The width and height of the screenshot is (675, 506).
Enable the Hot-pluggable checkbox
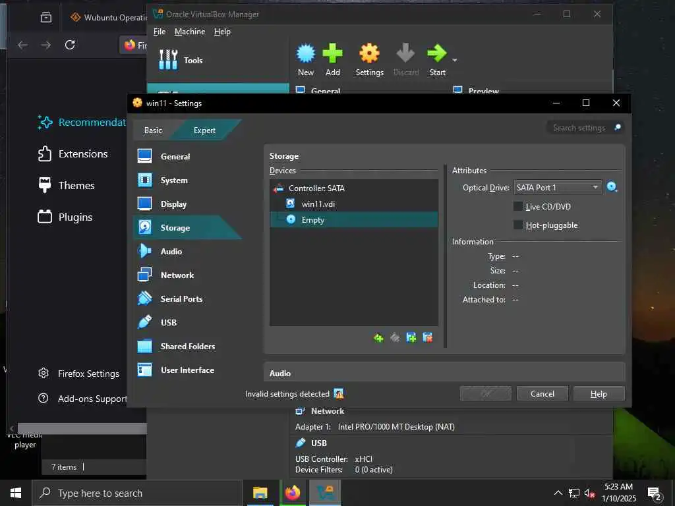[x=518, y=225]
